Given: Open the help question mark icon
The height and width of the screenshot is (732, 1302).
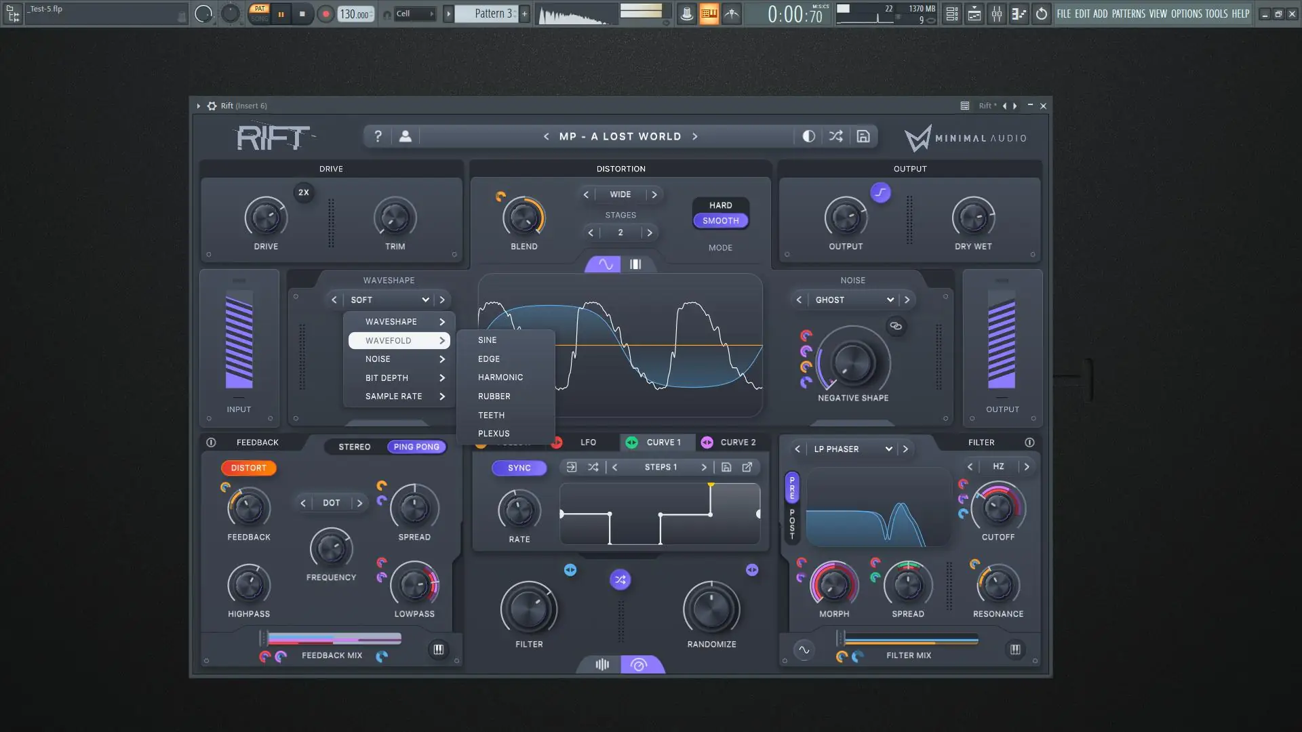Looking at the screenshot, I should tap(378, 136).
